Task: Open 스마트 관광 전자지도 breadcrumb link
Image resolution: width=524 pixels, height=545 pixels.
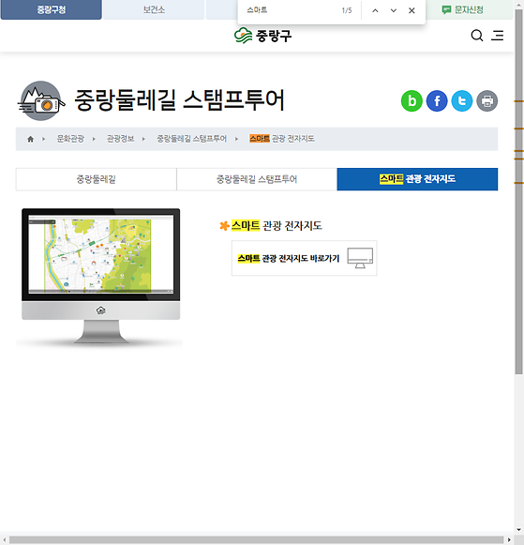Action: (282, 139)
